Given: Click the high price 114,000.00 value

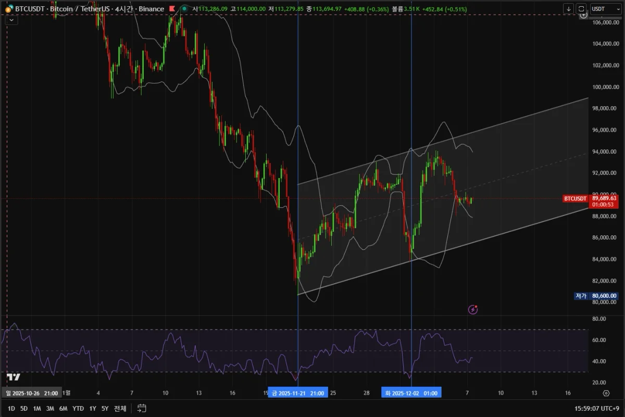Looking at the screenshot, I should click(251, 9).
